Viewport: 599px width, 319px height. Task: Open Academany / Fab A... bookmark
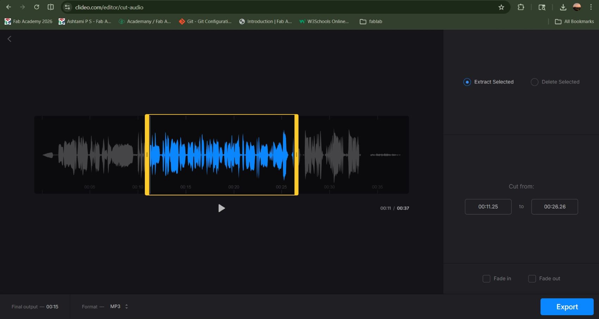click(x=145, y=21)
